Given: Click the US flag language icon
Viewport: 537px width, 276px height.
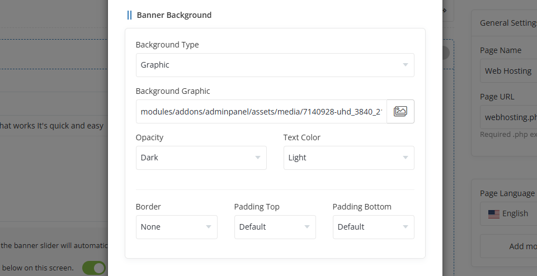Looking at the screenshot, I should (x=493, y=213).
